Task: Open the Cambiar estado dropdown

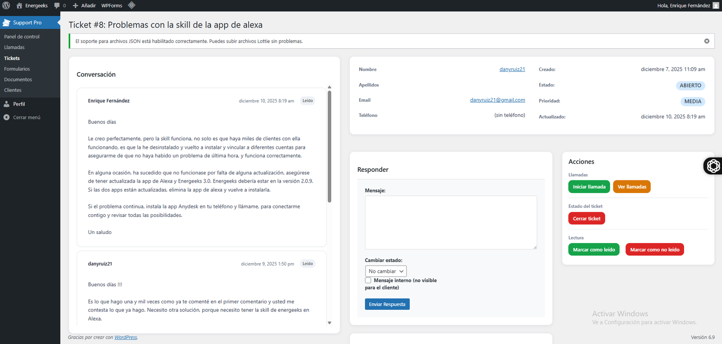Action: click(386, 271)
